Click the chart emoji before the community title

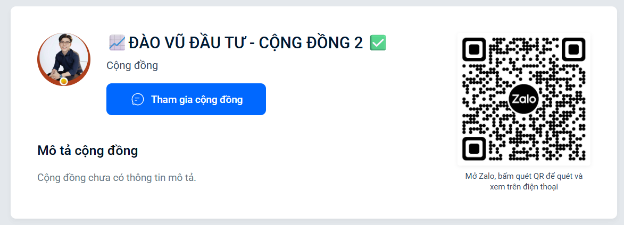(x=117, y=43)
